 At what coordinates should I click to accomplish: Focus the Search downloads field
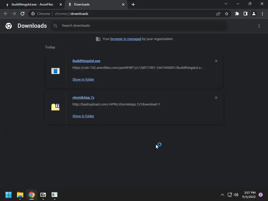point(139,26)
